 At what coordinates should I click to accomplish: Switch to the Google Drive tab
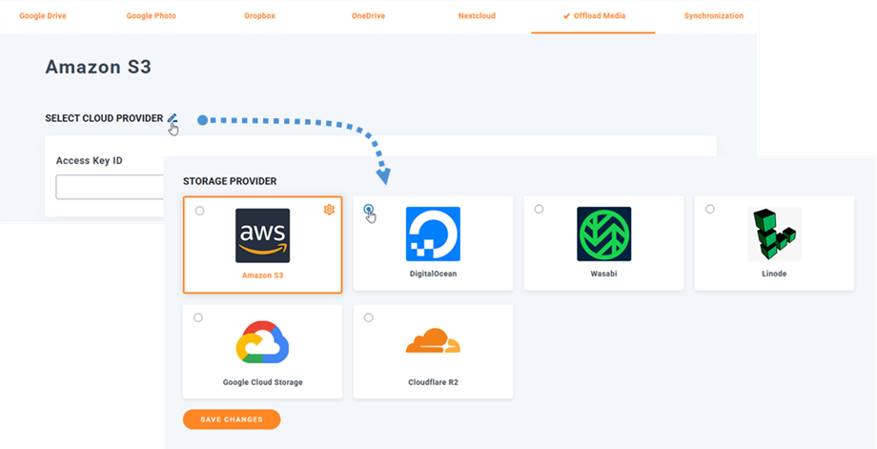coord(41,16)
